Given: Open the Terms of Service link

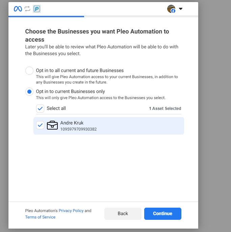Looking at the screenshot, I should point(40,217).
